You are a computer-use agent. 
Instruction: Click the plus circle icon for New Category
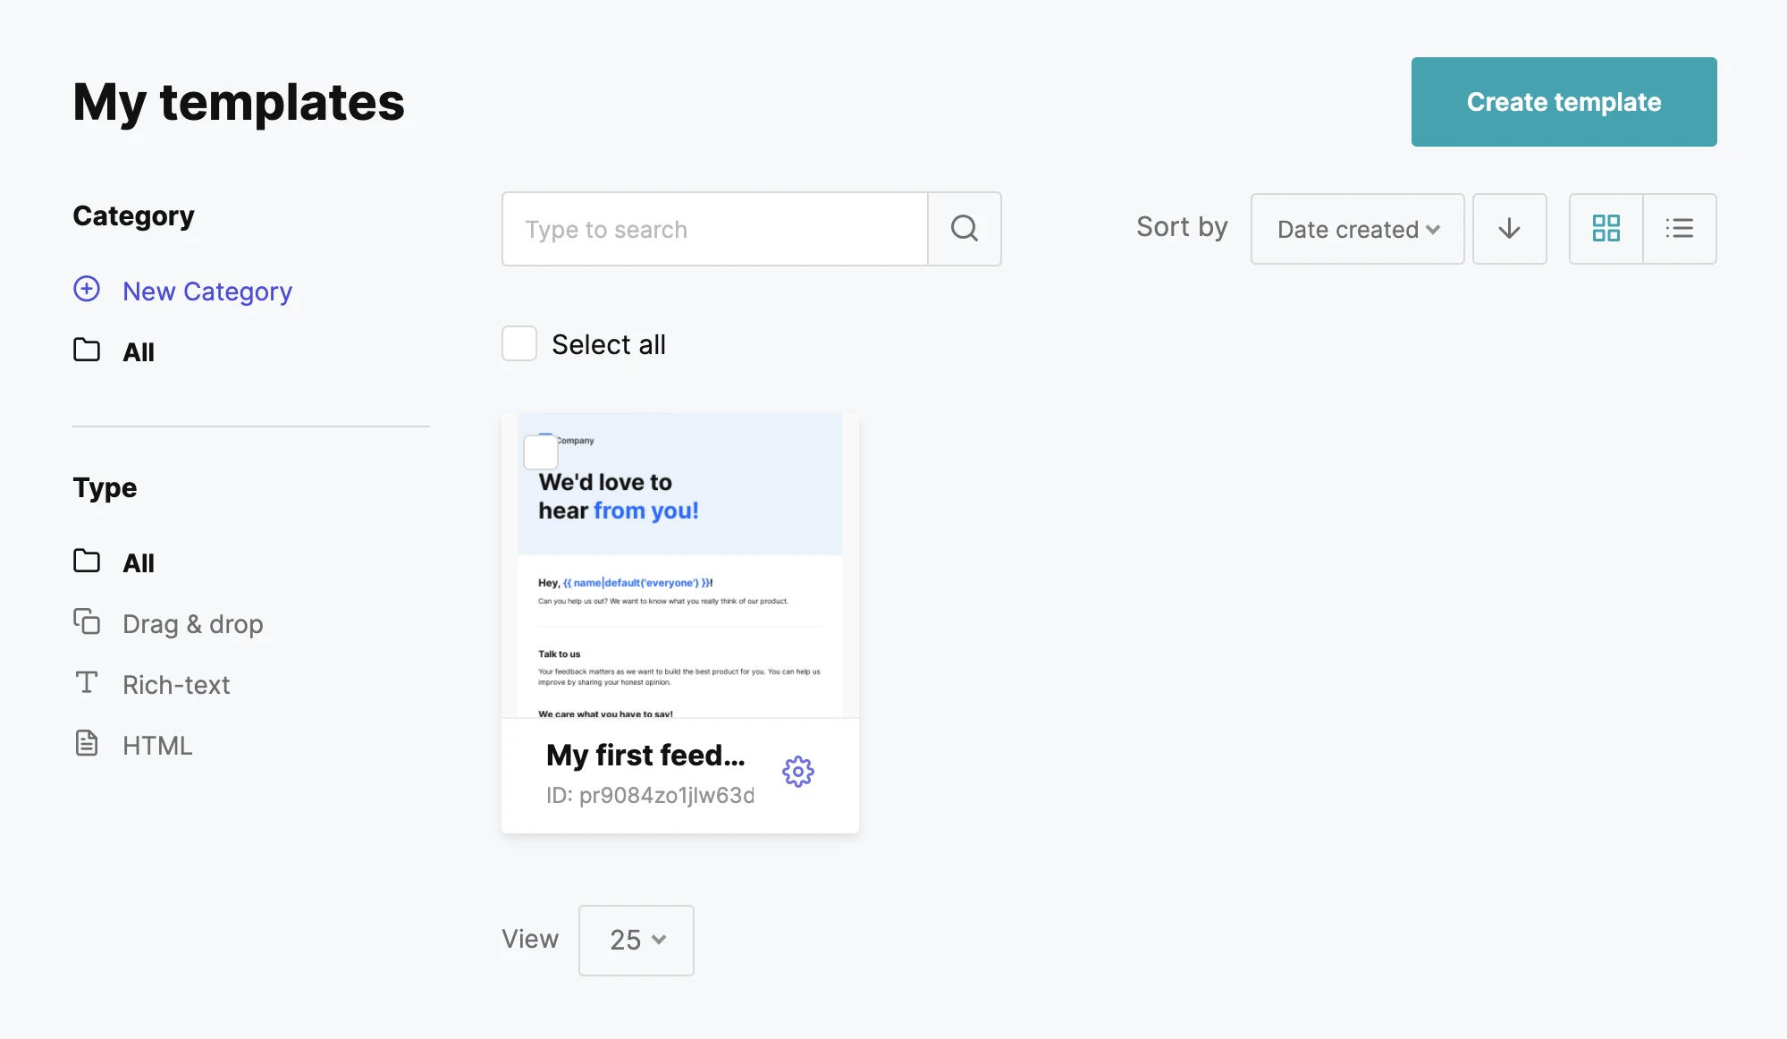click(87, 289)
